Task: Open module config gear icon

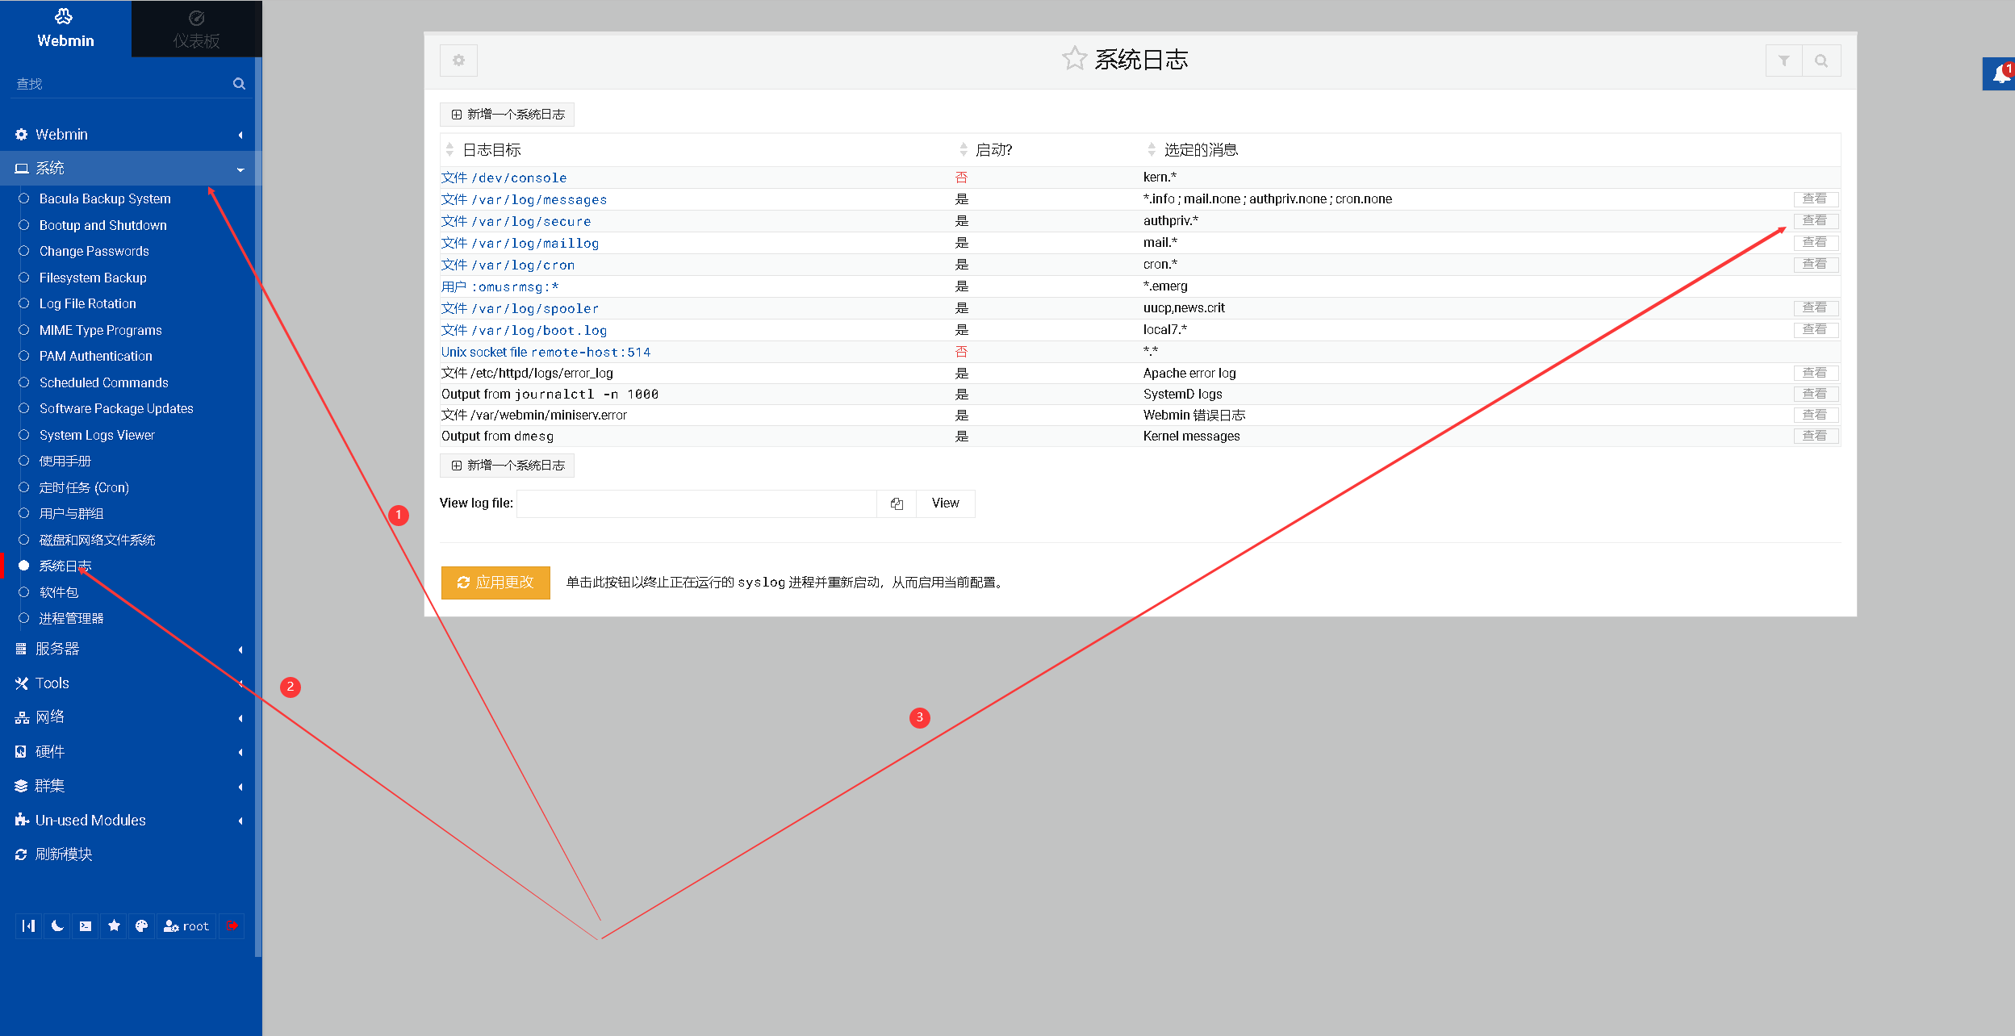Action: coord(458,61)
